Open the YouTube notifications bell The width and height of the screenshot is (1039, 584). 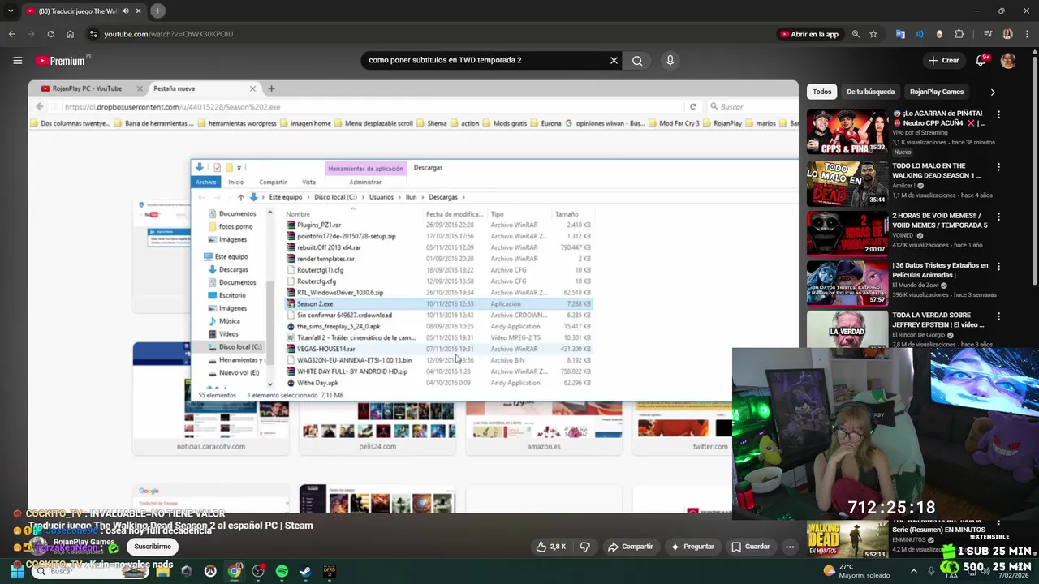[x=981, y=60]
